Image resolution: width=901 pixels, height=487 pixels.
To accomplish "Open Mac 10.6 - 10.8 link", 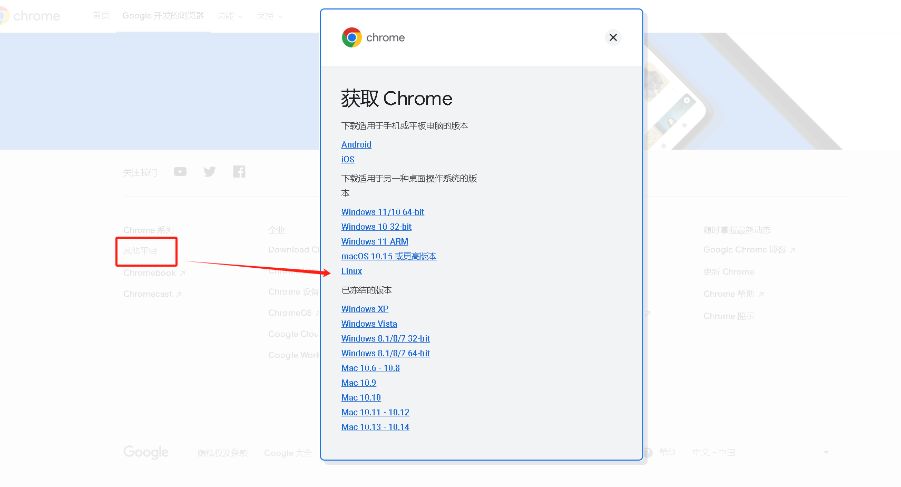I will [370, 368].
